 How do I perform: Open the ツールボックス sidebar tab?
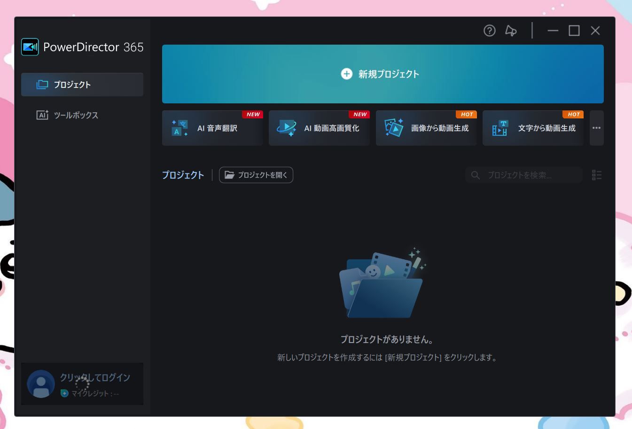click(82, 115)
